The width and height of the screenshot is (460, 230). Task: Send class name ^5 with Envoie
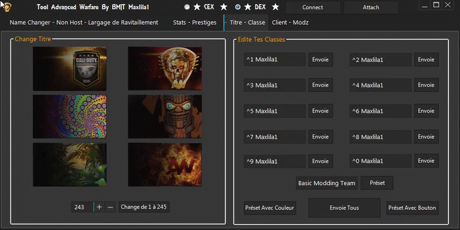coord(320,111)
